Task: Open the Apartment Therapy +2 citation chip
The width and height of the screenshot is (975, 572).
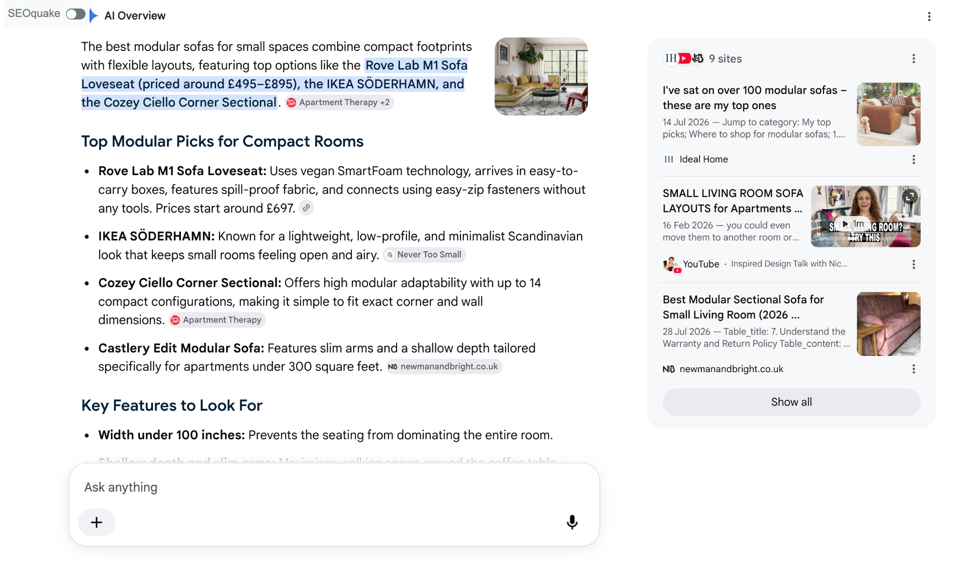Action: pyautogui.click(x=339, y=102)
